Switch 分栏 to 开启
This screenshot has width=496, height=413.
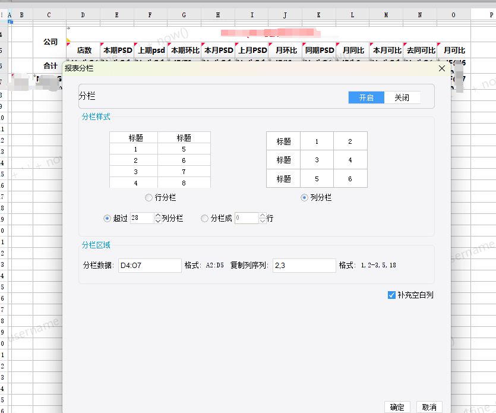tap(367, 97)
